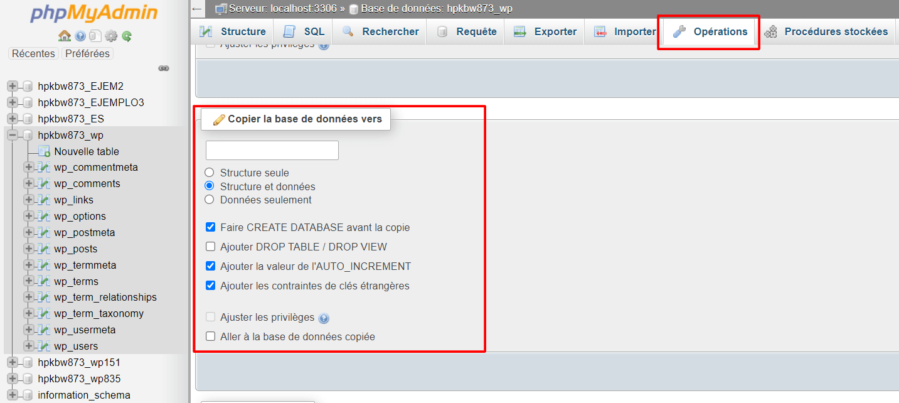Click the wp_users table icon
This screenshot has width=899, height=403.
pyautogui.click(x=44, y=347)
